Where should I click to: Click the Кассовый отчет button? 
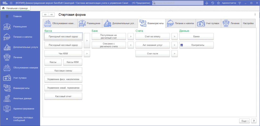pos(63,96)
